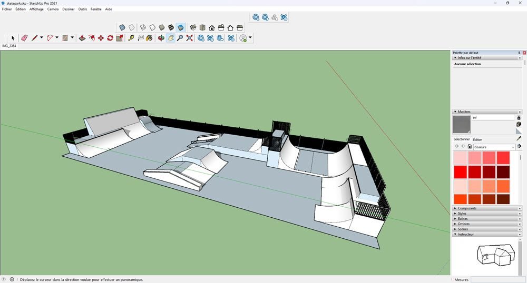The height and width of the screenshot is (283, 527).
Task: Open the Outils menu
Action: point(82,9)
